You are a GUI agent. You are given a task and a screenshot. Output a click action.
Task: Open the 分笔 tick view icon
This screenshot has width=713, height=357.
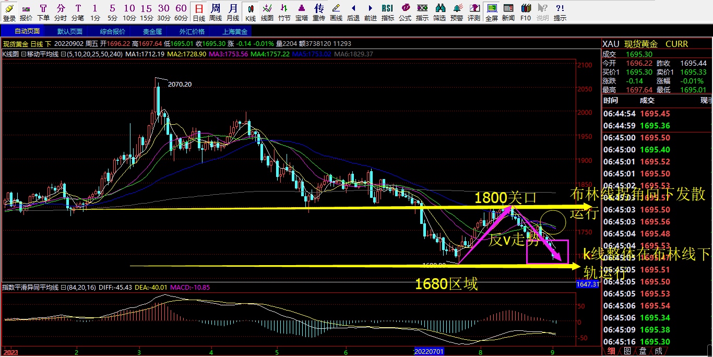point(78,11)
